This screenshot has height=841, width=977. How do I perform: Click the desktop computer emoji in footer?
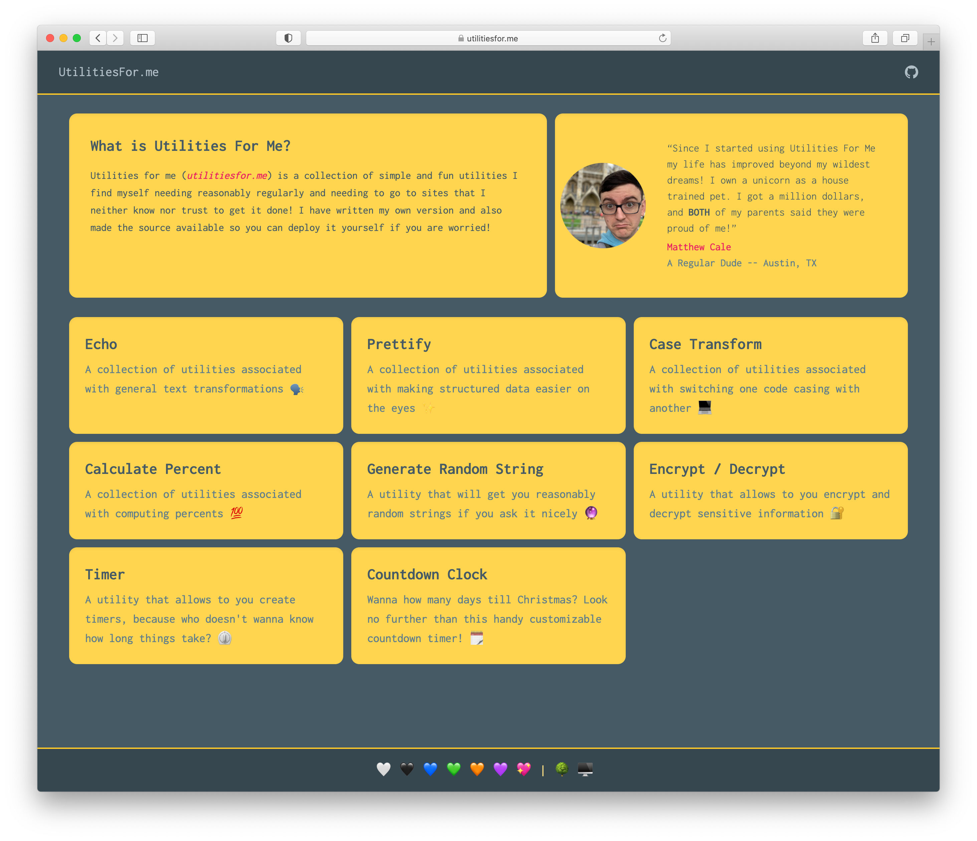[x=585, y=769]
